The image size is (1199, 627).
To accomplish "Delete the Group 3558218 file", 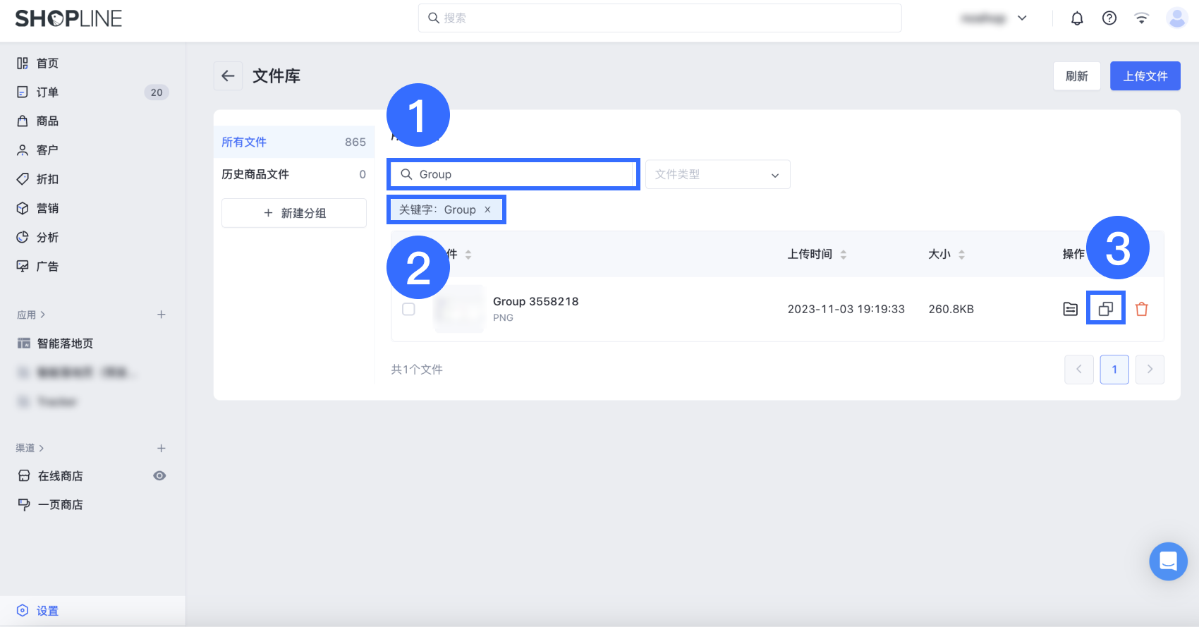I will tap(1141, 309).
